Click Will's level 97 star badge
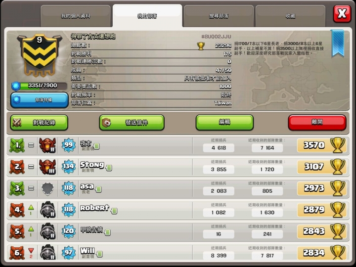Viewport: 356px width, 267px height. click(68, 253)
